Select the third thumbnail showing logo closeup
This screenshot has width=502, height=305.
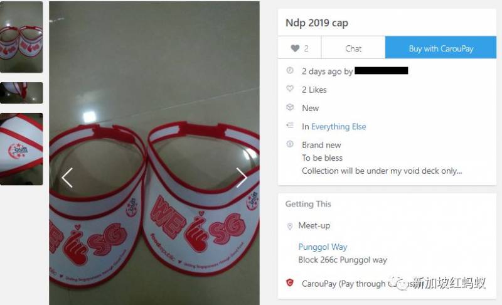(21, 149)
